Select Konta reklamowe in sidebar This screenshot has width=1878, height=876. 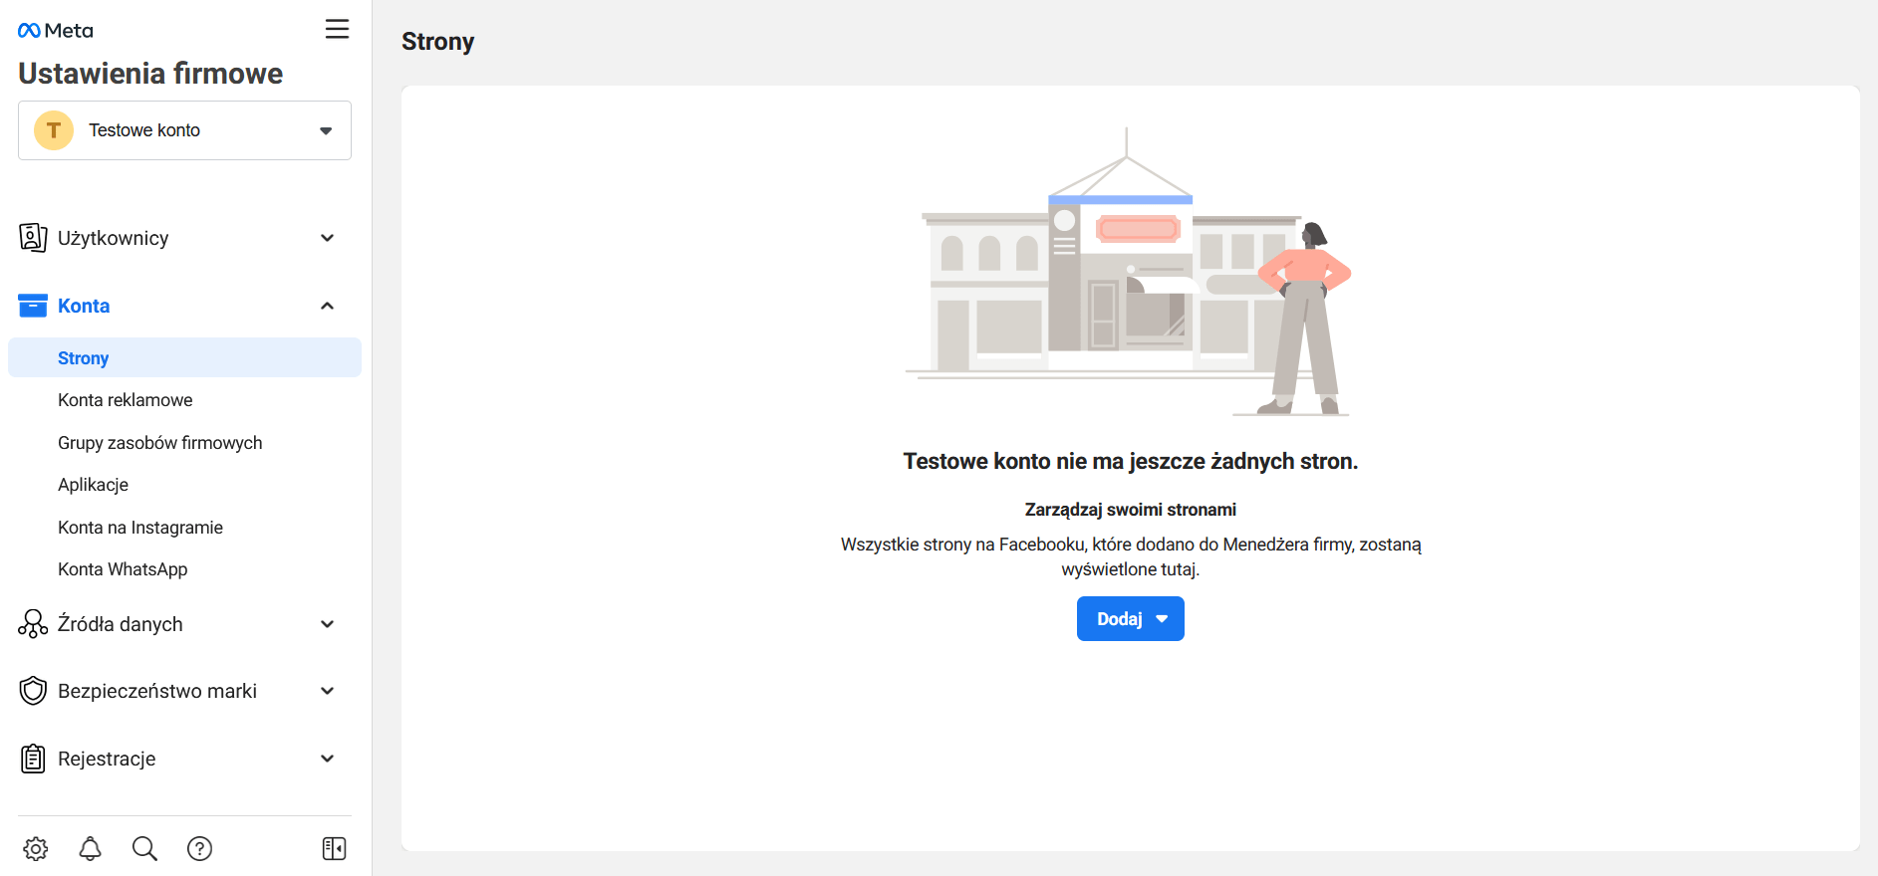coord(126,400)
